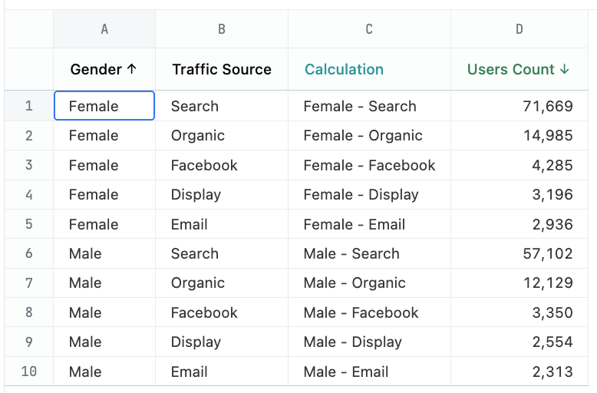Click the Calculation column title
The height and width of the screenshot is (393, 597).
point(344,69)
